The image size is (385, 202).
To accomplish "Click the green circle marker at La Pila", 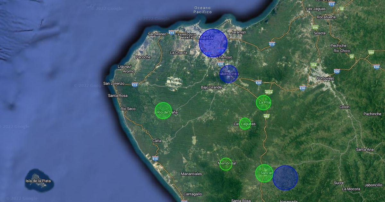I will click(264, 102).
